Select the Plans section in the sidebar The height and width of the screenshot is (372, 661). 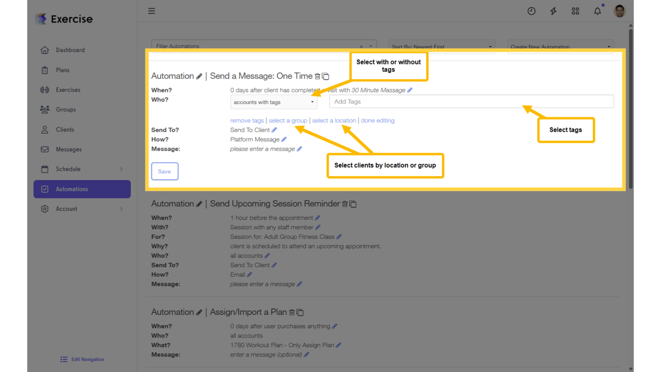[63, 70]
